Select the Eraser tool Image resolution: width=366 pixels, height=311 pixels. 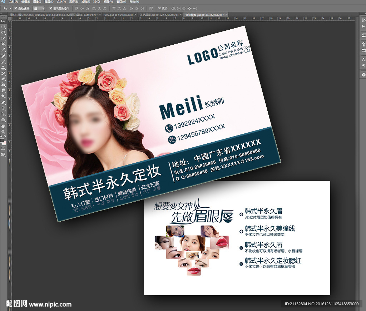(3, 79)
